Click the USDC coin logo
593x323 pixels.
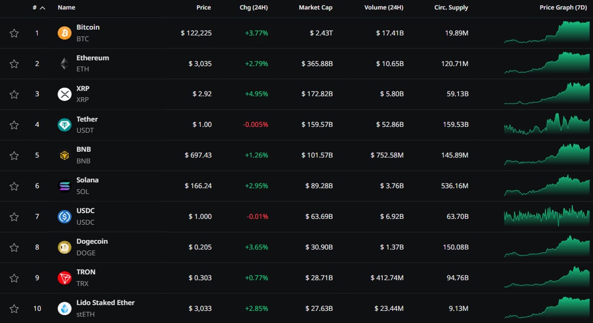point(64,216)
